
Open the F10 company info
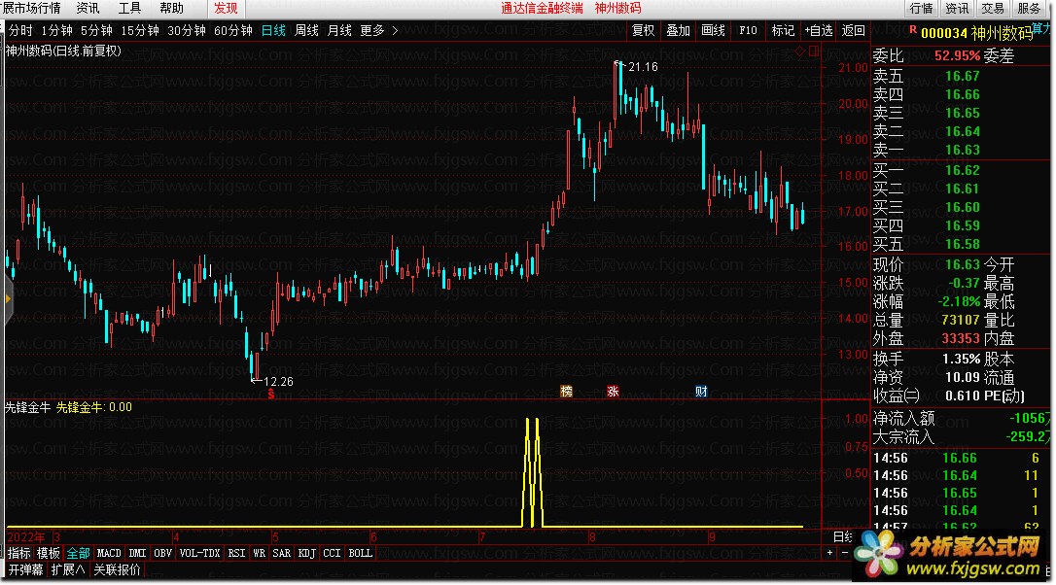click(748, 30)
